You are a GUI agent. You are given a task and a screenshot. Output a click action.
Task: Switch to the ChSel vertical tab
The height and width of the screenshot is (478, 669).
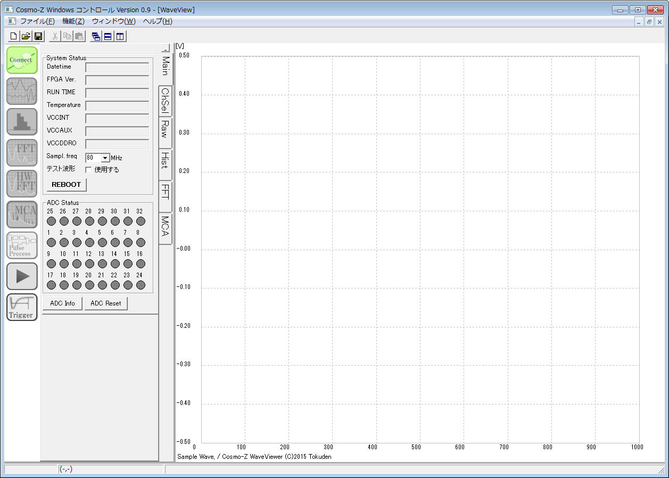point(166,100)
